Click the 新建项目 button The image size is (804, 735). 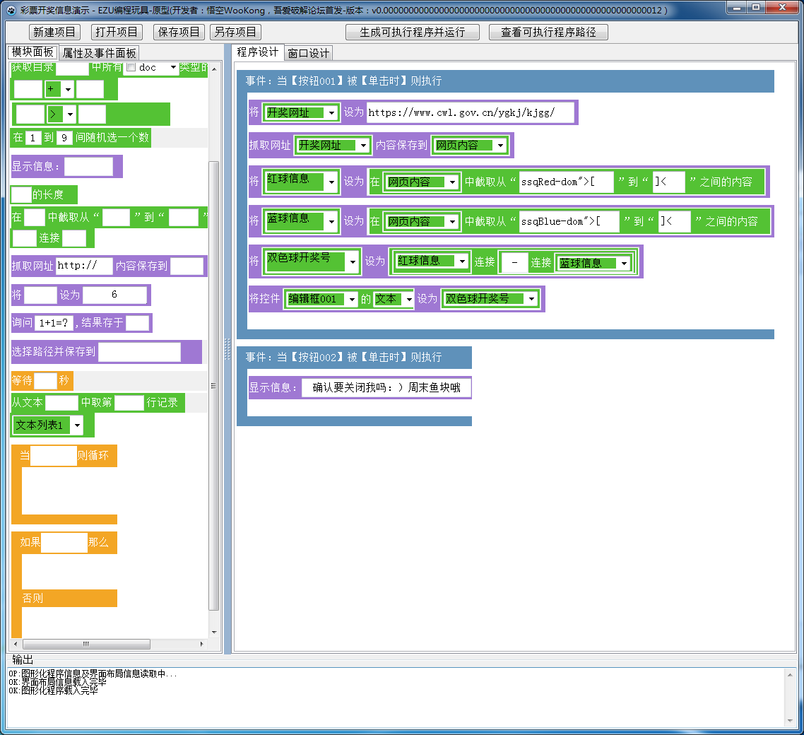(54, 32)
